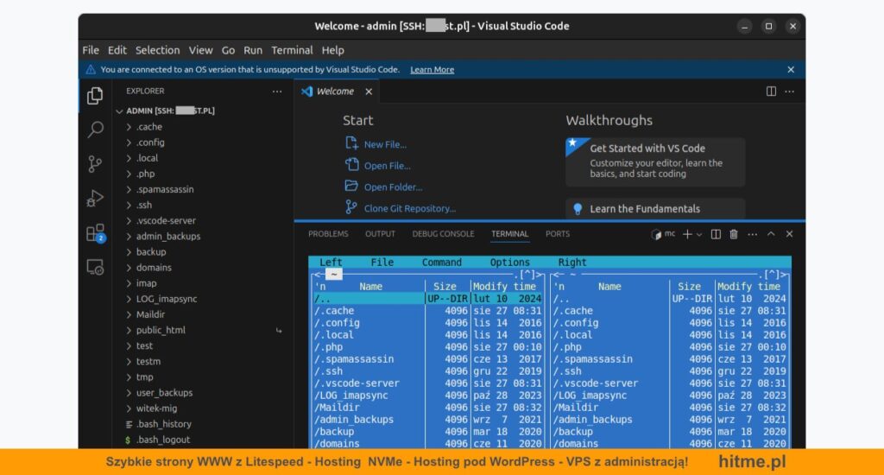
Task: Switch to the OUTPUT panel tab
Action: (380, 233)
